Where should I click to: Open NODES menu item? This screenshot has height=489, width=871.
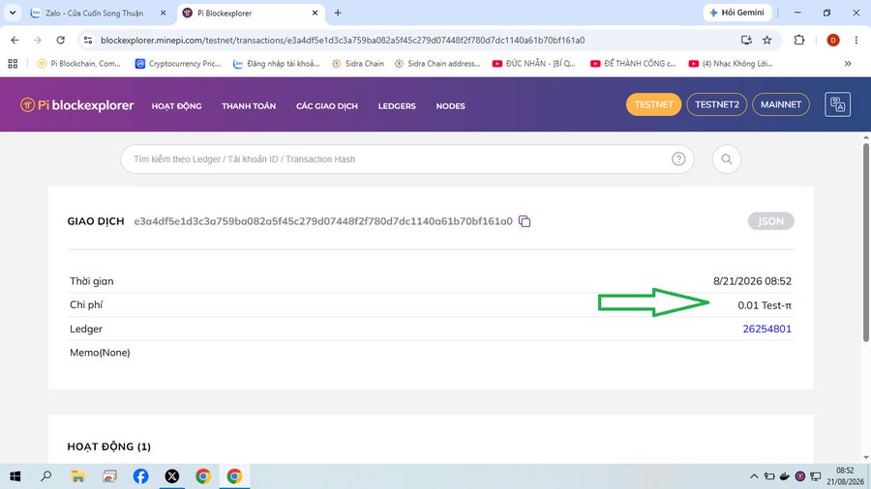pos(450,106)
